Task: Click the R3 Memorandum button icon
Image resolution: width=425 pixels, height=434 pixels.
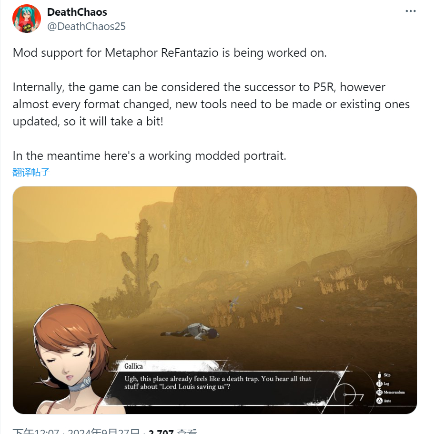Action: [x=379, y=392]
